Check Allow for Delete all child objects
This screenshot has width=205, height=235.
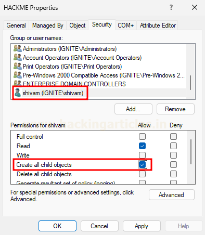[142, 174]
